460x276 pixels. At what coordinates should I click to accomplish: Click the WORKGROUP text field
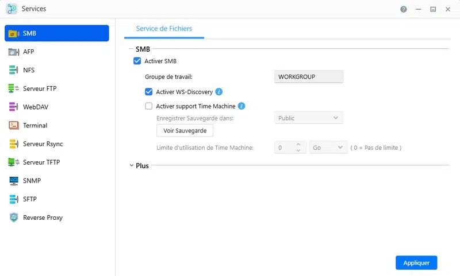(x=309, y=76)
